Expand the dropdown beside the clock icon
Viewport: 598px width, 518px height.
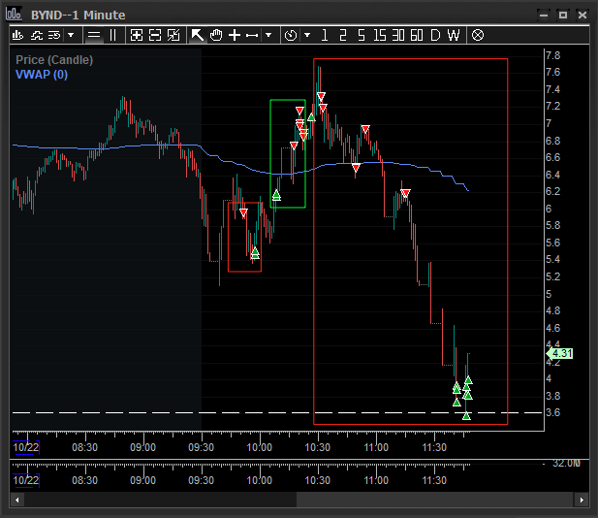tap(307, 36)
